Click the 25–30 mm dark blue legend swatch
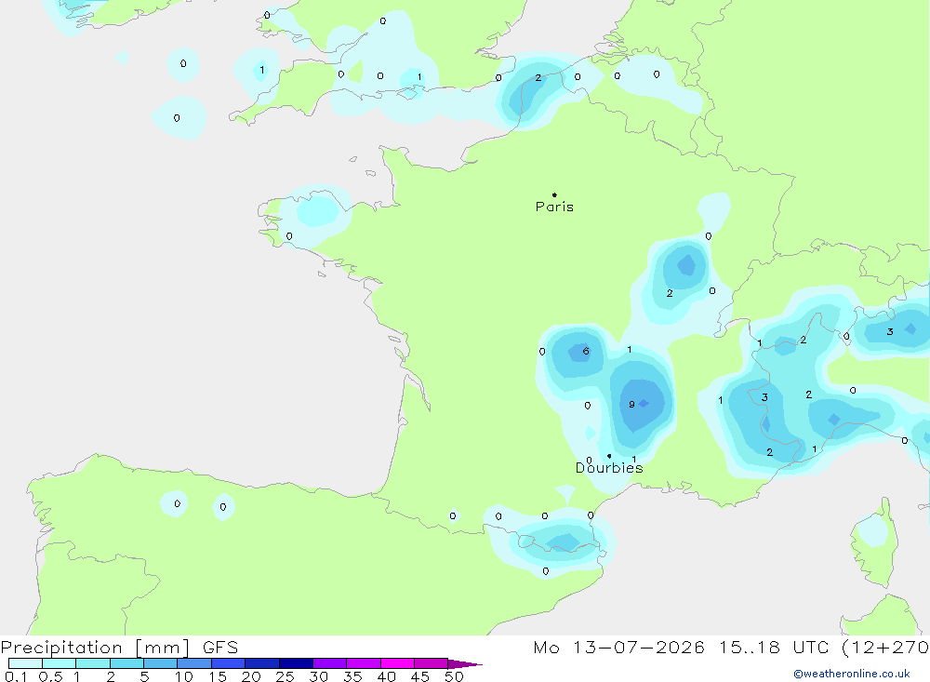Image resolution: width=930 pixels, height=682 pixels. tap(296, 663)
